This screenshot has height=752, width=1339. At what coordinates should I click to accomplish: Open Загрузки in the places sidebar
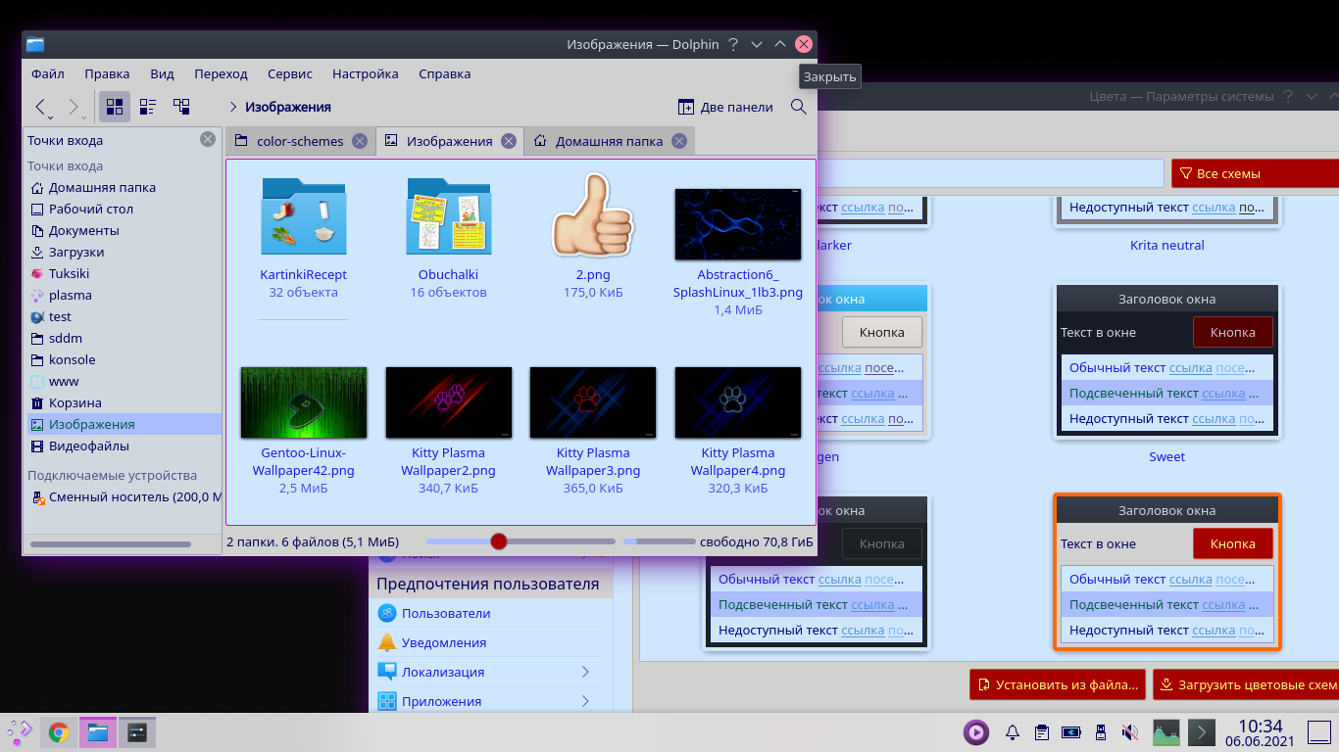coord(123,252)
